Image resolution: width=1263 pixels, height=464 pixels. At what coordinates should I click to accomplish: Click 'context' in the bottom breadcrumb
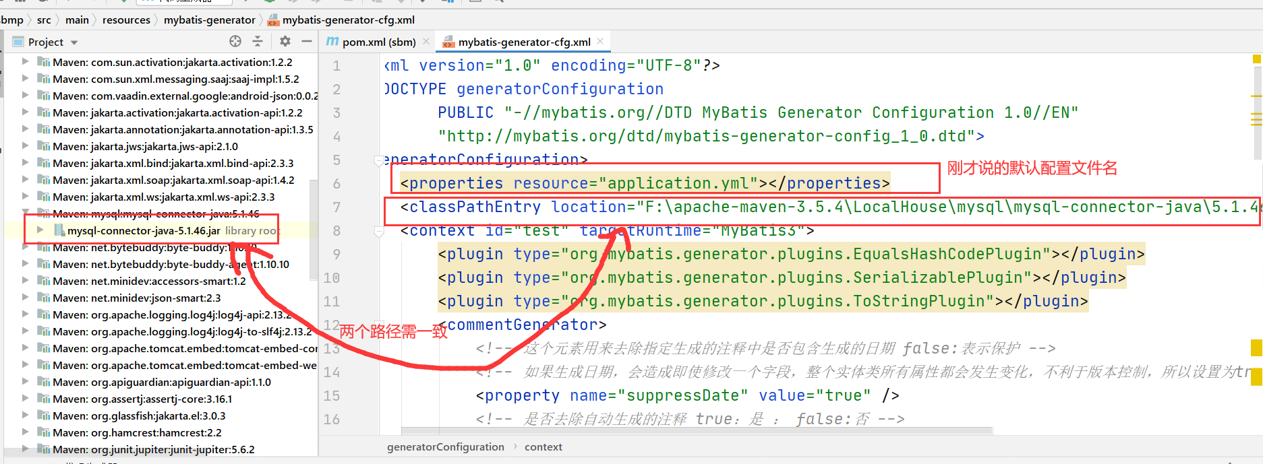click(x=544, y=446)
